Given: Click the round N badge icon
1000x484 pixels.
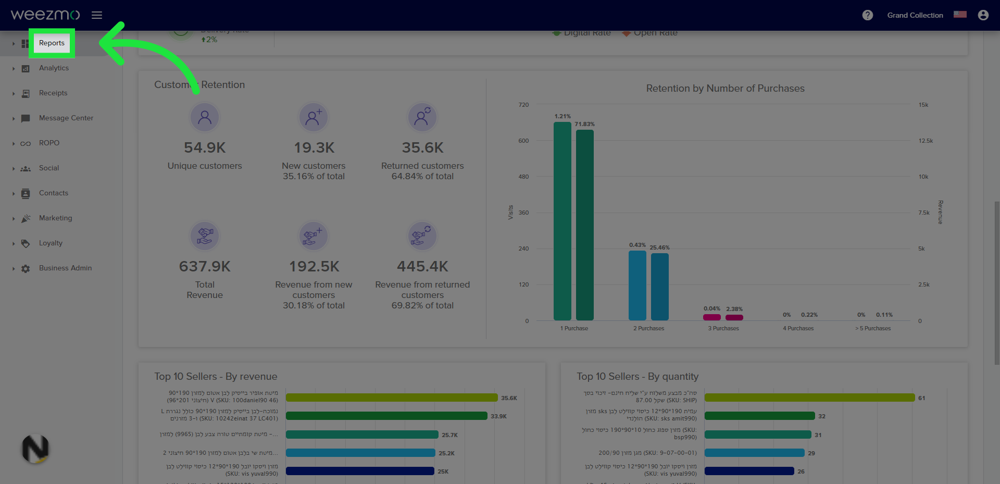Looking at the screenshot, I should click(x=35, y=449).
